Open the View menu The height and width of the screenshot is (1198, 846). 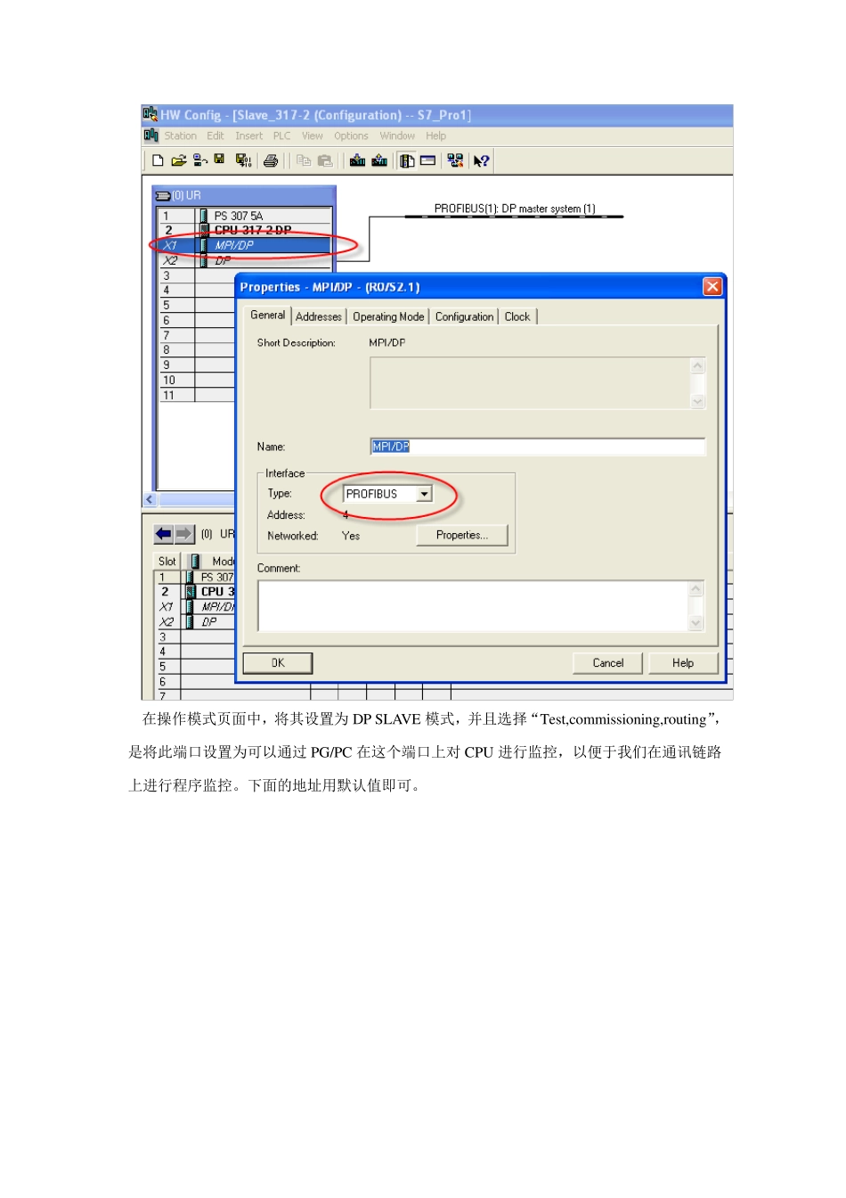coord(313,136)
